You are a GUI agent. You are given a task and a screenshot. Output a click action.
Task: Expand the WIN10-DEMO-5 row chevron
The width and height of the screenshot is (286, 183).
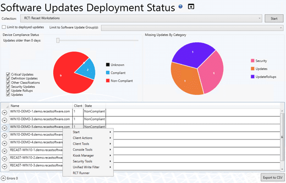click(x=5, y=128)
